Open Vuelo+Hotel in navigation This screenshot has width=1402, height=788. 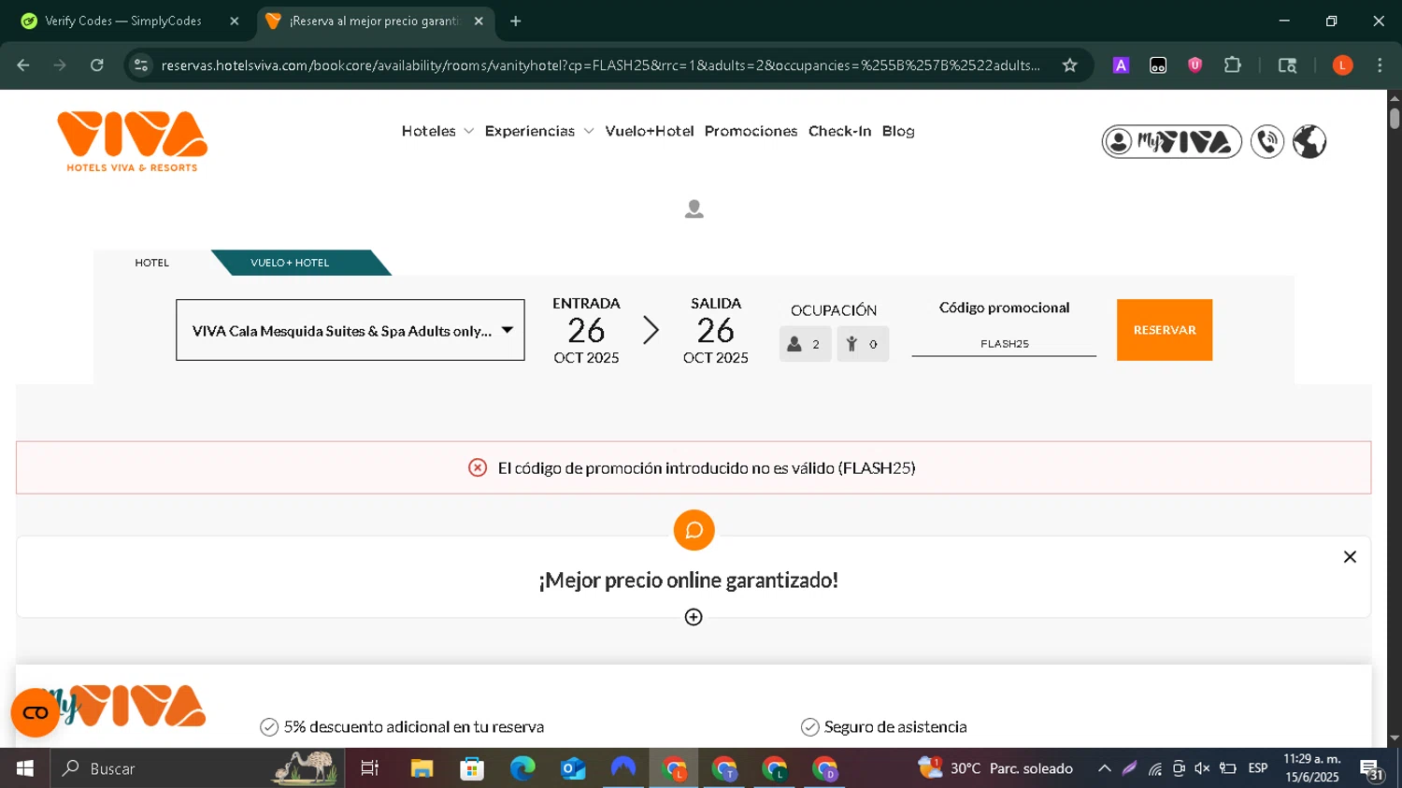[x=649, y=131]
